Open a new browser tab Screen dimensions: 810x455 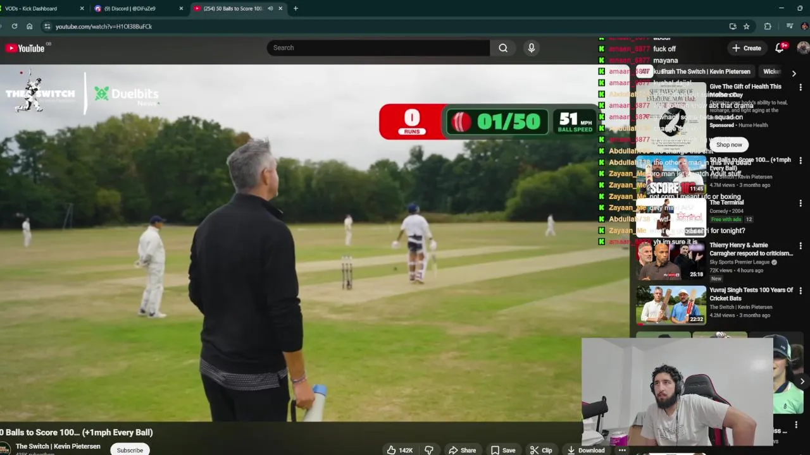point(296,8)
